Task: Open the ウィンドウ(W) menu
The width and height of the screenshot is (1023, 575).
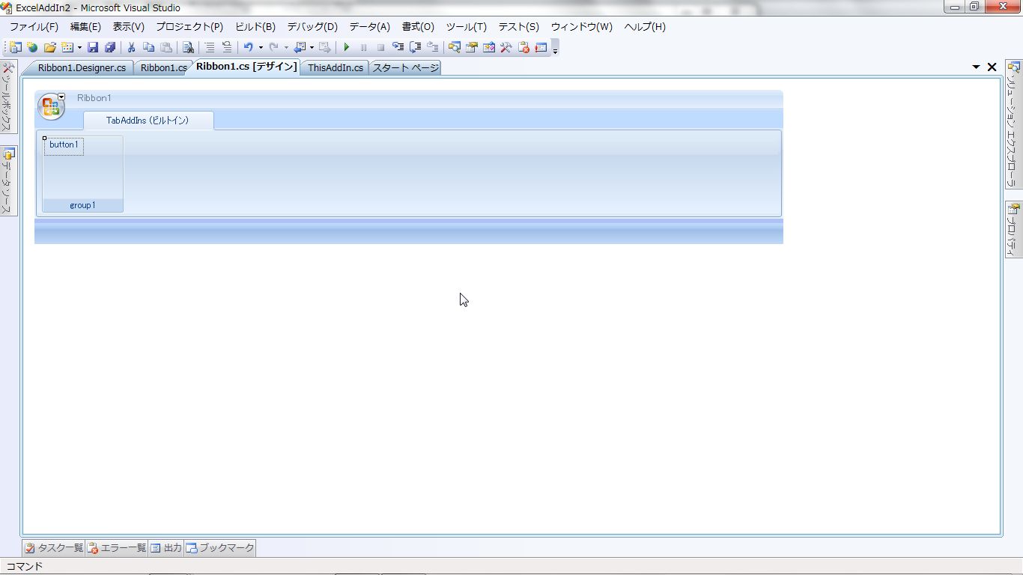Action: (x=581, y=27)
